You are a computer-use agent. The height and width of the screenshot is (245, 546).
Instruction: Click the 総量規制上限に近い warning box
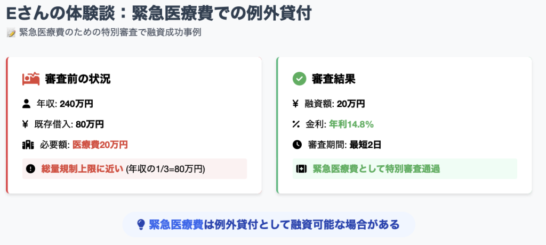[135, 169]
